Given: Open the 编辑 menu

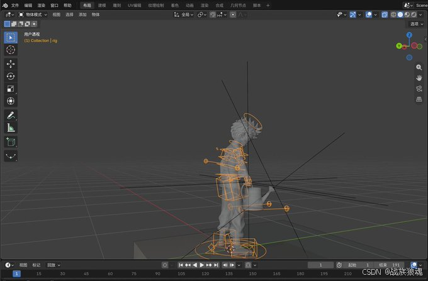Looking at the screenshot, I should [x=28, y=6].
